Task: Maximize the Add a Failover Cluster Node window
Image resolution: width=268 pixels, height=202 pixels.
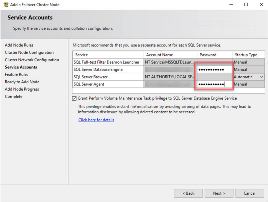Action: pyautogui.click(x=246, y=5)
